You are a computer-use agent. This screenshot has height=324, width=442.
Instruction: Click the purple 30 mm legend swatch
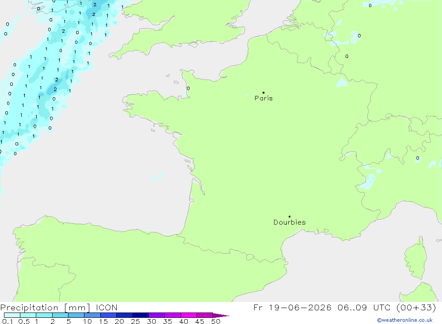coord(157,315)
